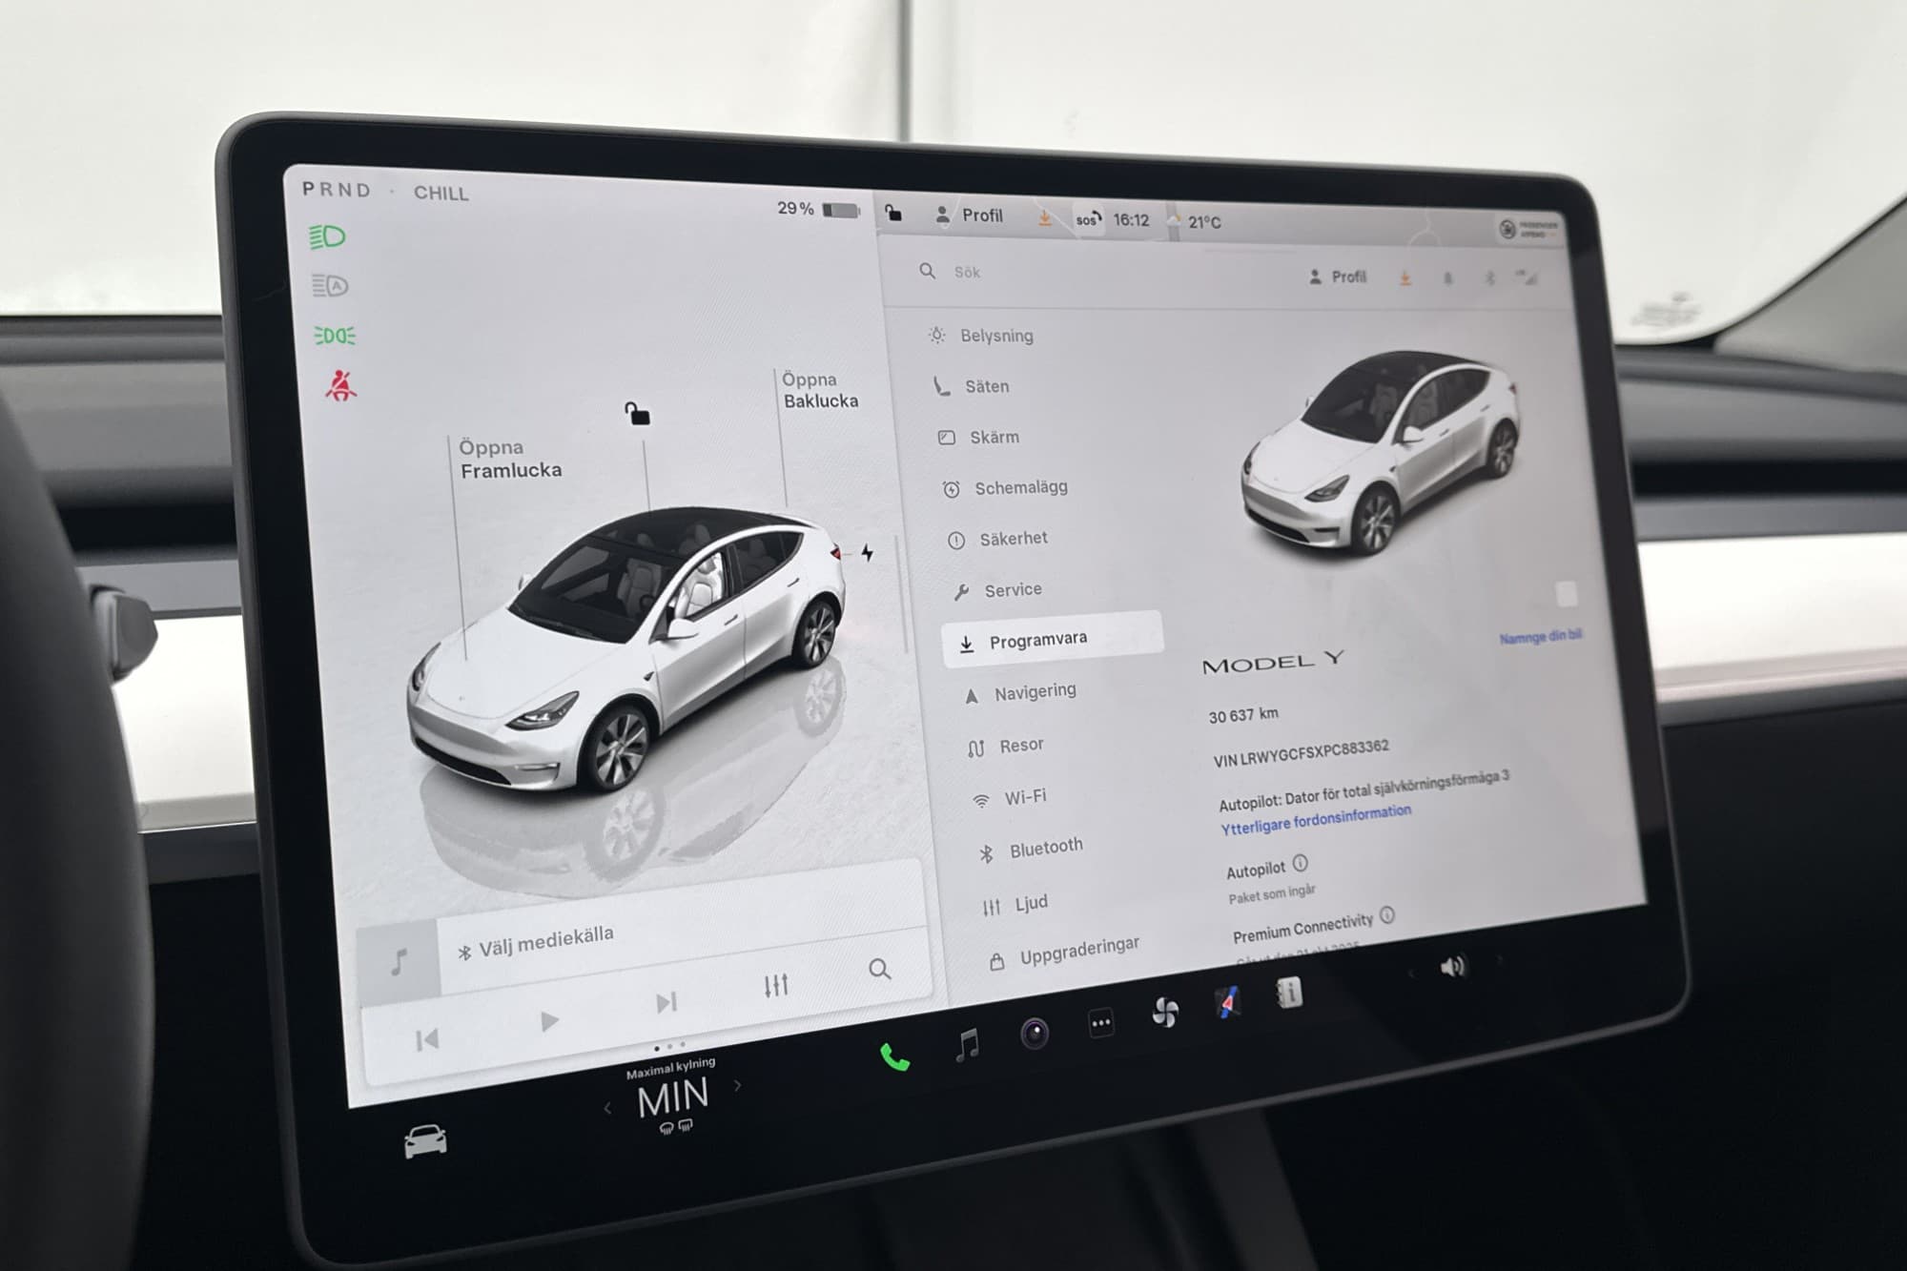Open the phone app in the dock
1907x1271 pixels.
pyautogui.click(x=893, y=1056)
